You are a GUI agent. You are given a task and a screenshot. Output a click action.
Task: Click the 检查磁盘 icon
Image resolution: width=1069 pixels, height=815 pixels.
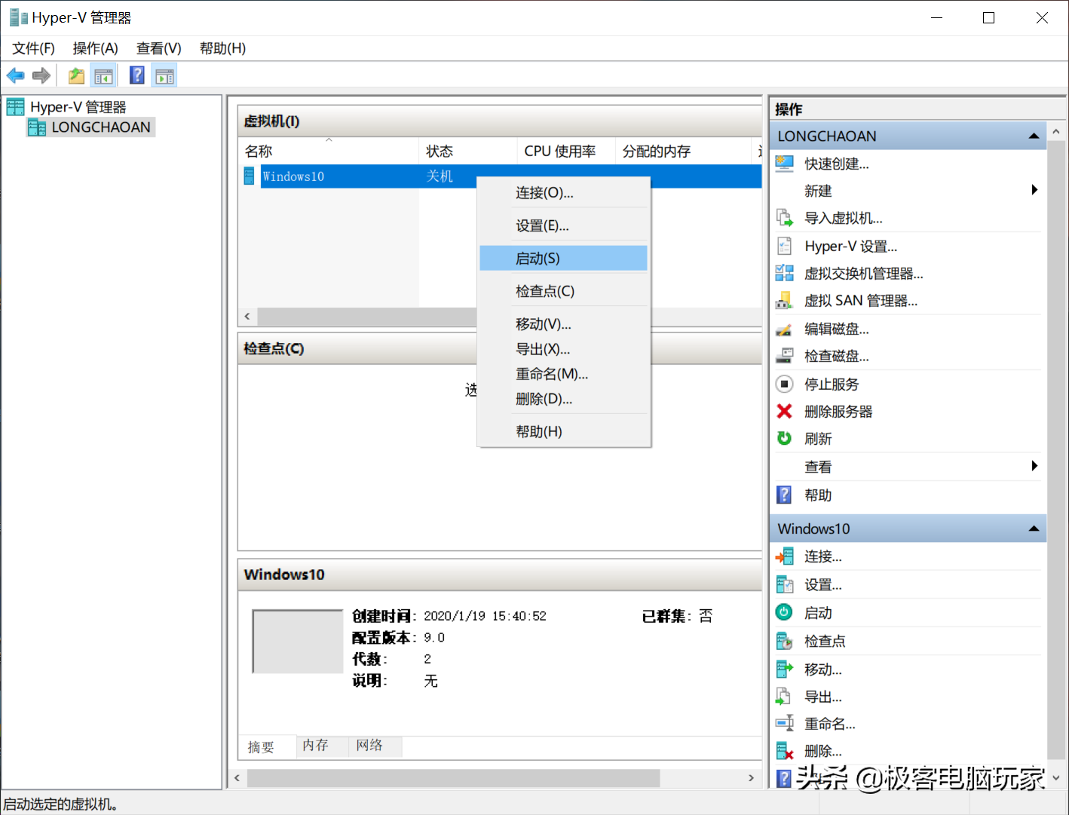(785, 356)
